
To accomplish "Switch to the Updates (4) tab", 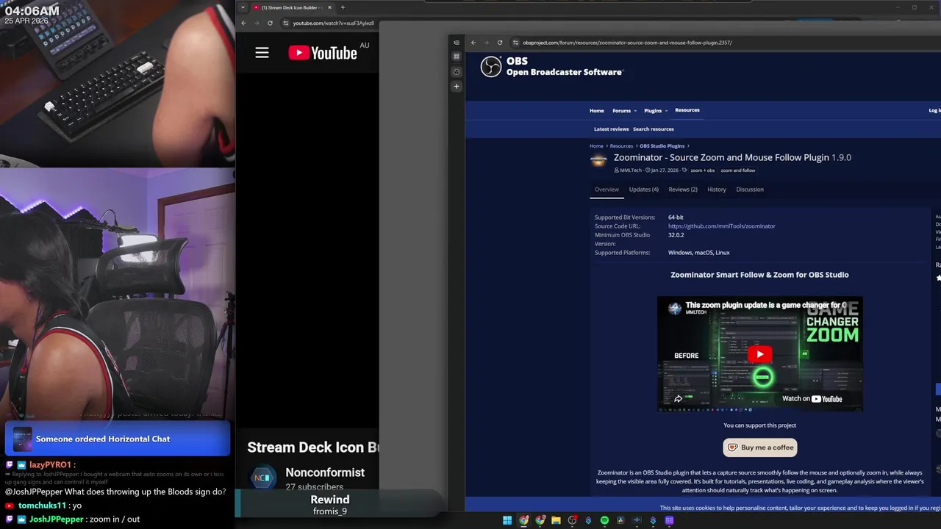I will (x=644, y=190).
